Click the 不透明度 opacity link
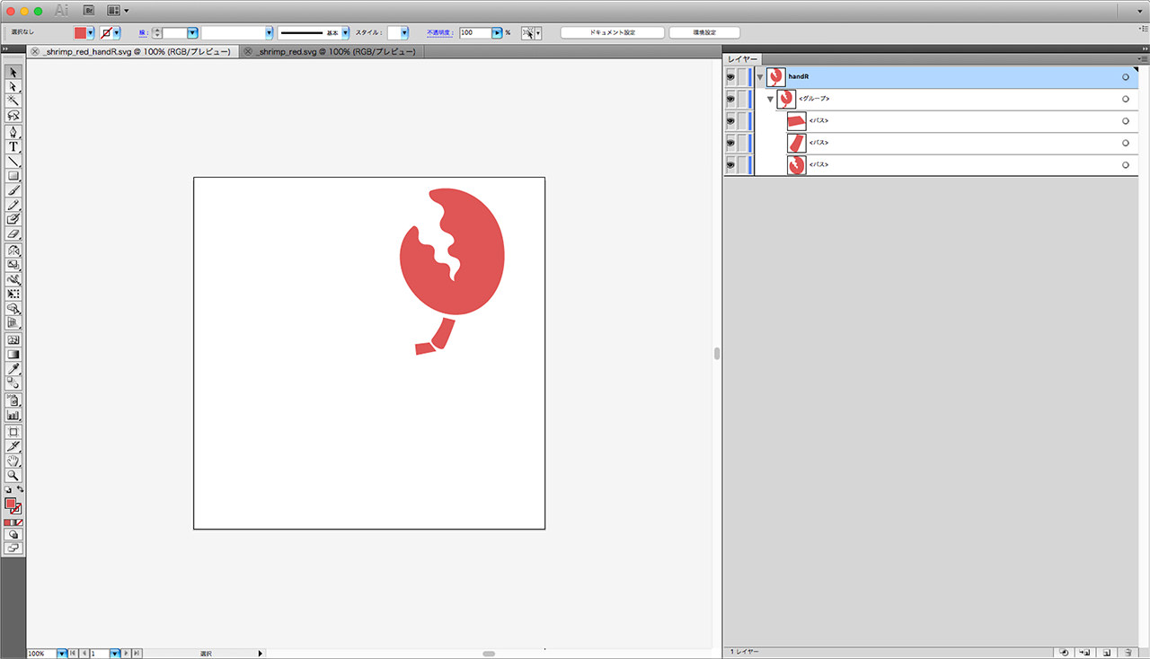1150x659 pixels. pos(439,32)
